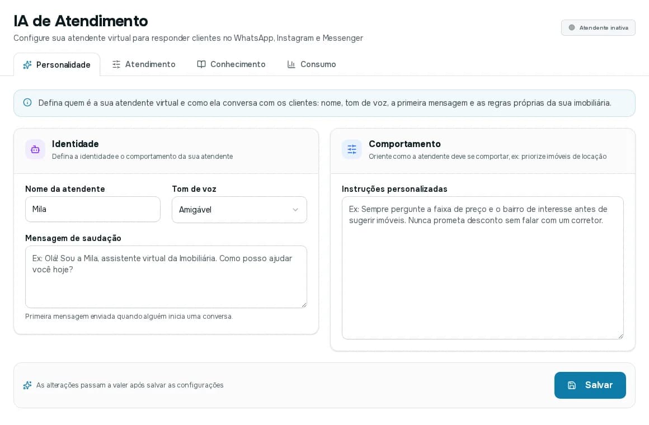Click the Instruções textarea resize handle
This screenshot has width=649, height=425.
coord(620,336)
